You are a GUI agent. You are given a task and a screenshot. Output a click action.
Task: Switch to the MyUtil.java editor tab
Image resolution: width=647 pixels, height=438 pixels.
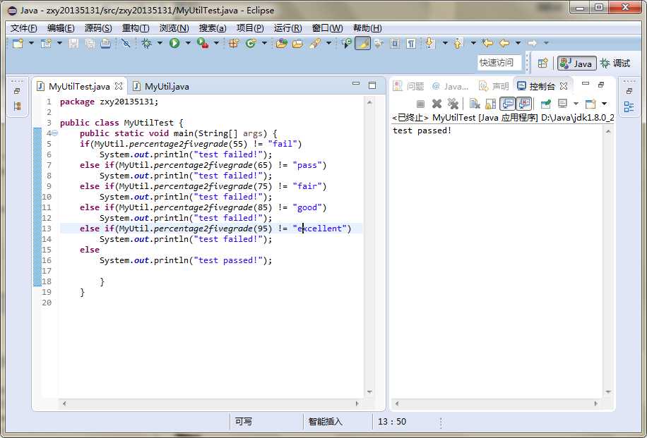[x=162, y=87]
